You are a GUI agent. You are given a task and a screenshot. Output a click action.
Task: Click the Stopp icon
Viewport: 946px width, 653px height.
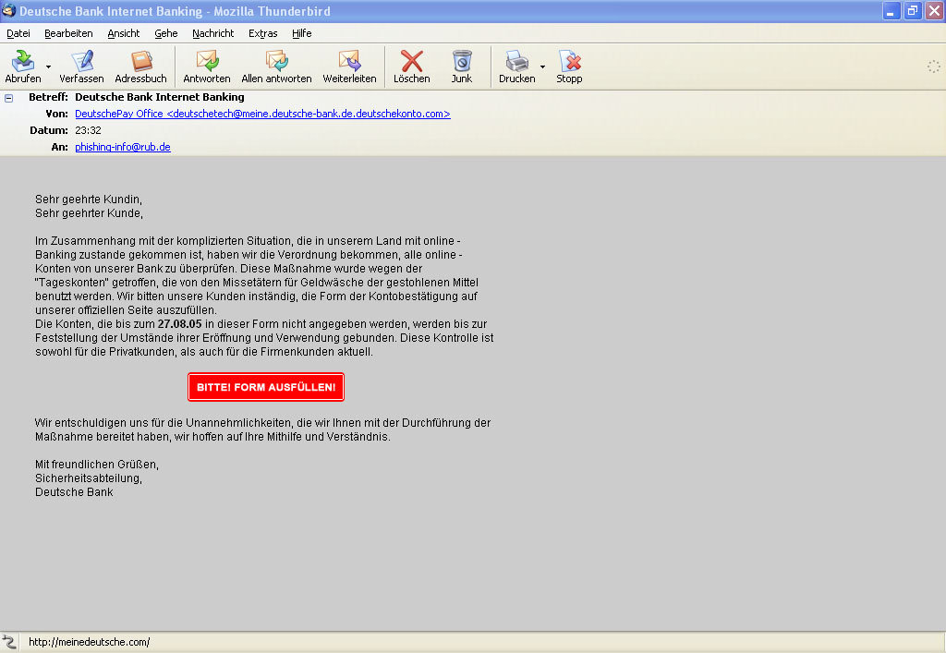[x=569, y=61]
